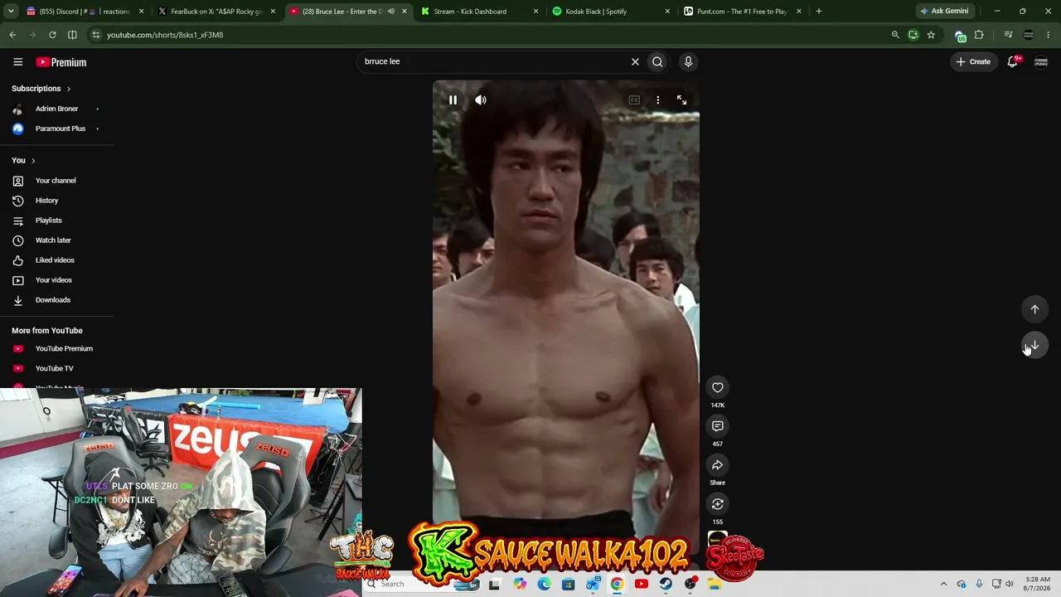Open the YouTube account avatar menu
This screenshot has width=1061, height=597.
pyautogui.click(x=1041, y=61)
